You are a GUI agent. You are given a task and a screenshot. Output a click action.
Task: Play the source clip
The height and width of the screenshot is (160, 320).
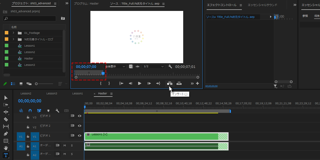[139, 83]
